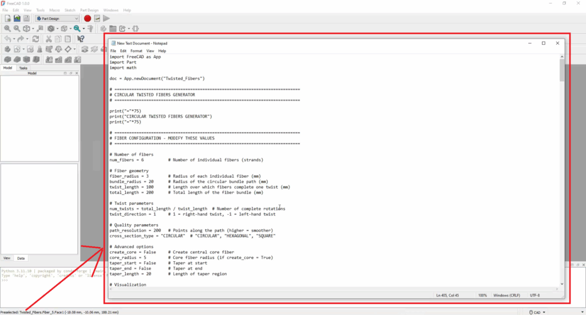586x315 pixels.
Task: Close the Model panel with X
Action: [x=77, y=73]
